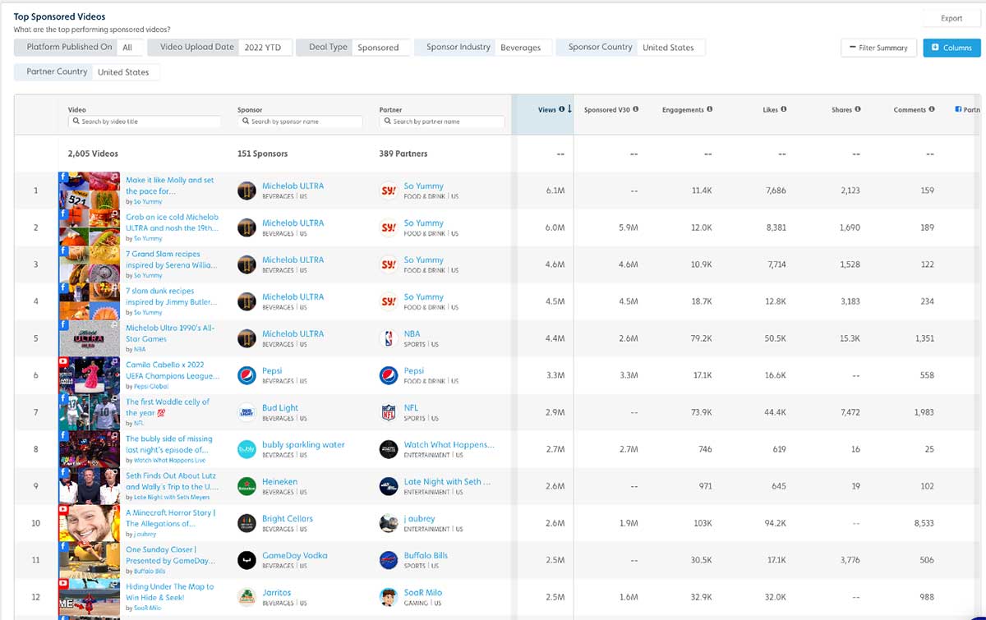Sort table by Views column header
The height and width of the screenshot is (620, 986).
pyautogui.click(x=547, y=109)
